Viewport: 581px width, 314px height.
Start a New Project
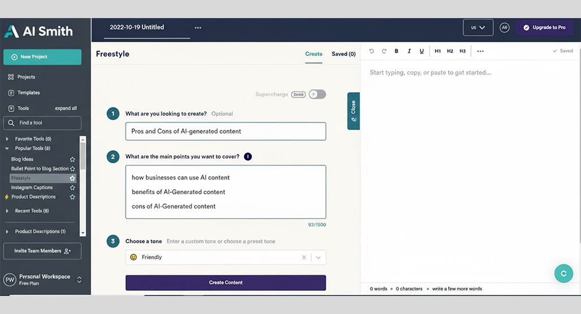[x=42, y=57]
